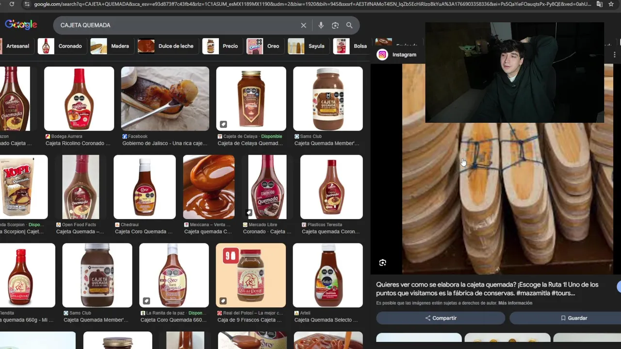
Task: Select the Coronado filter chip
Action: tap(62, 46)
